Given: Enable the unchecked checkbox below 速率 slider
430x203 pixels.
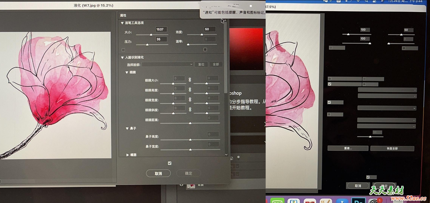Looking at the screenshot, I should [205, 49].
